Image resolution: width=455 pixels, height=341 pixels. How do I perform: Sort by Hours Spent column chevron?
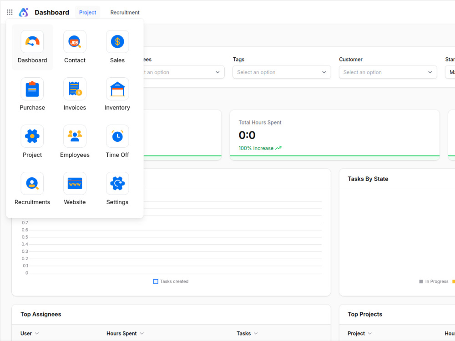142,333
